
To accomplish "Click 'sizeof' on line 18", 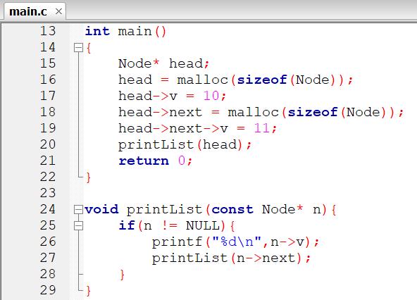I will pos(313,112).
